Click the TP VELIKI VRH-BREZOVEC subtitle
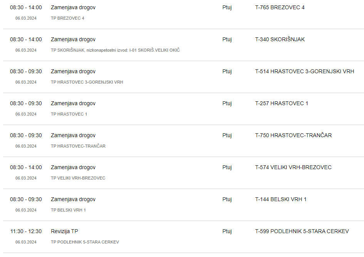Image resolution: width=364 pixels, height=257 pixels. (x=78, y=178)
